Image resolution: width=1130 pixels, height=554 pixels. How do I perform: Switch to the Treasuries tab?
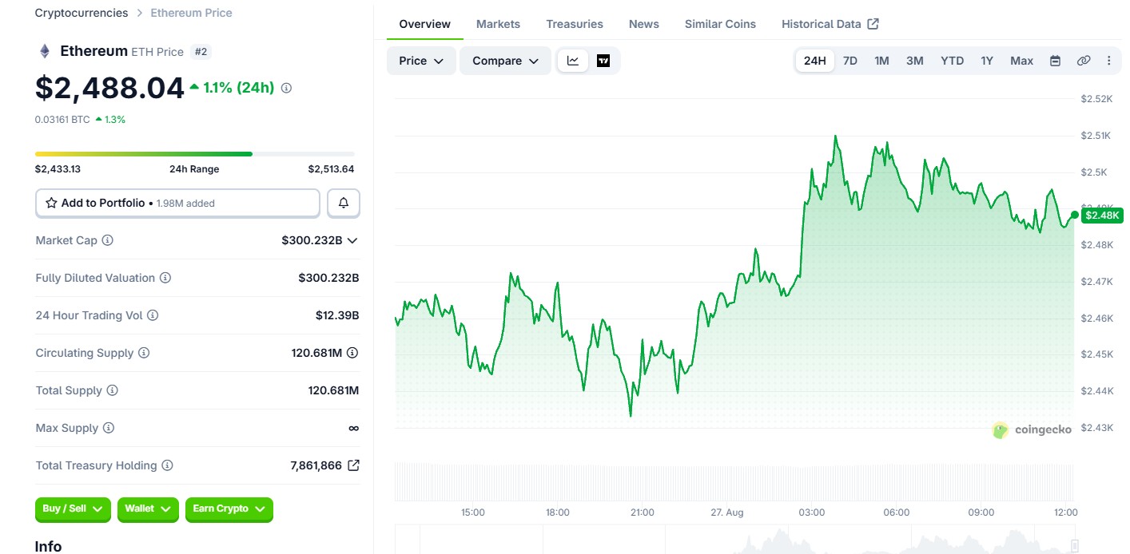point(575,24)
